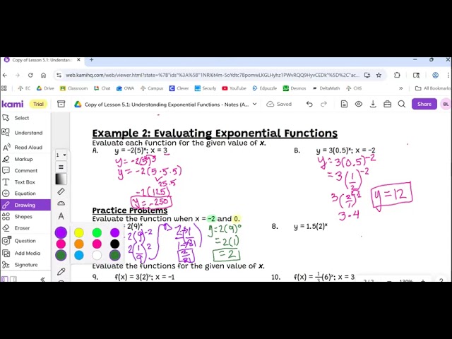
Task: Open stroke size dropdown showing 1
Action: coord(61,155)
